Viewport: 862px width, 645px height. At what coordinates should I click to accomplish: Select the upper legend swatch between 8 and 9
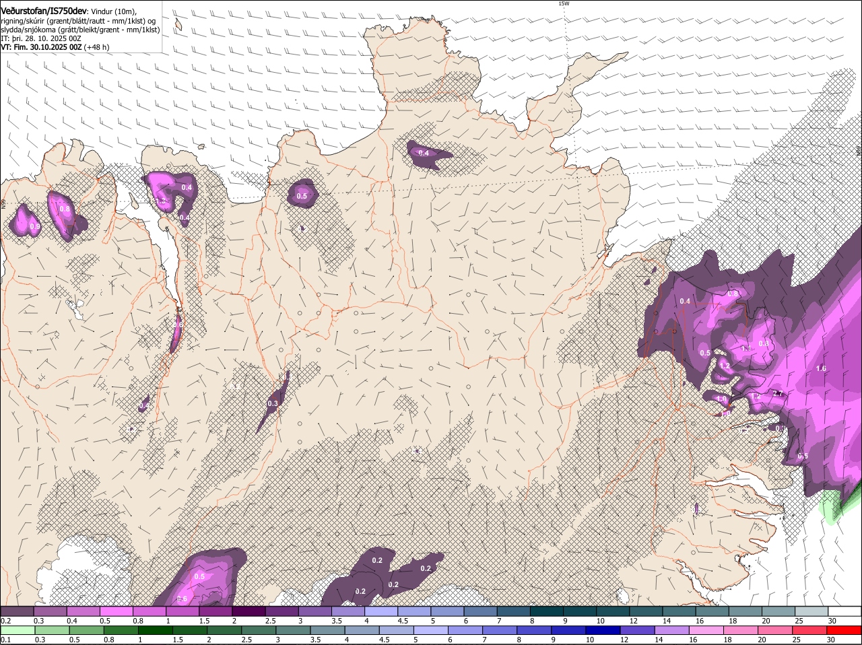(x=547, y=611)
